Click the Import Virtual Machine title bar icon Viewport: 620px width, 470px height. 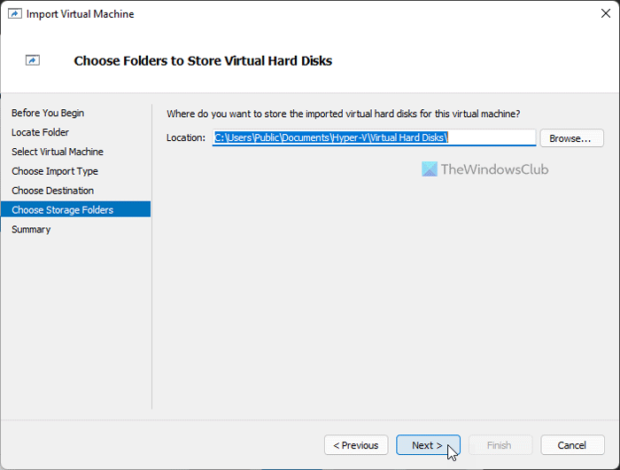15,15
